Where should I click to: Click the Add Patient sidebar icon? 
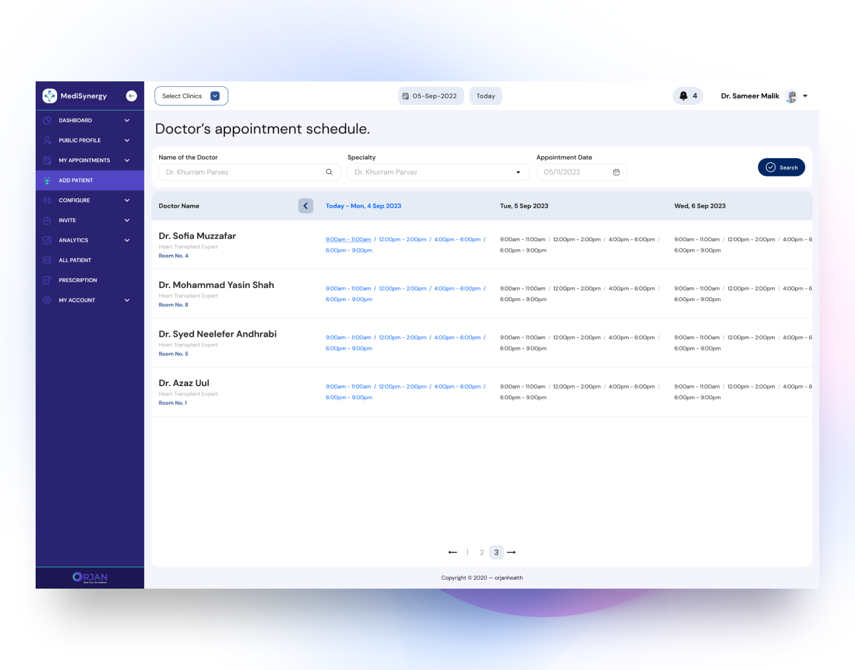[x=47, y=181]
